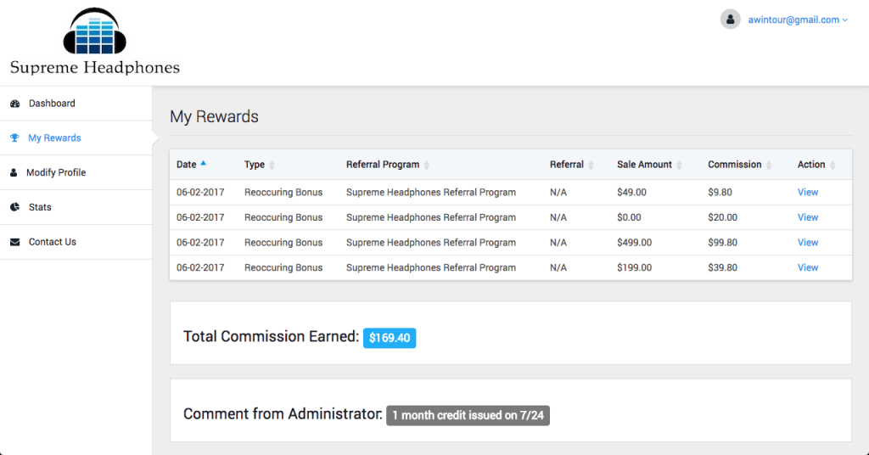This screenshot has width=869, height=455.
Task: Sort by Commission column arrows
Action: click(x=769, y=166)
